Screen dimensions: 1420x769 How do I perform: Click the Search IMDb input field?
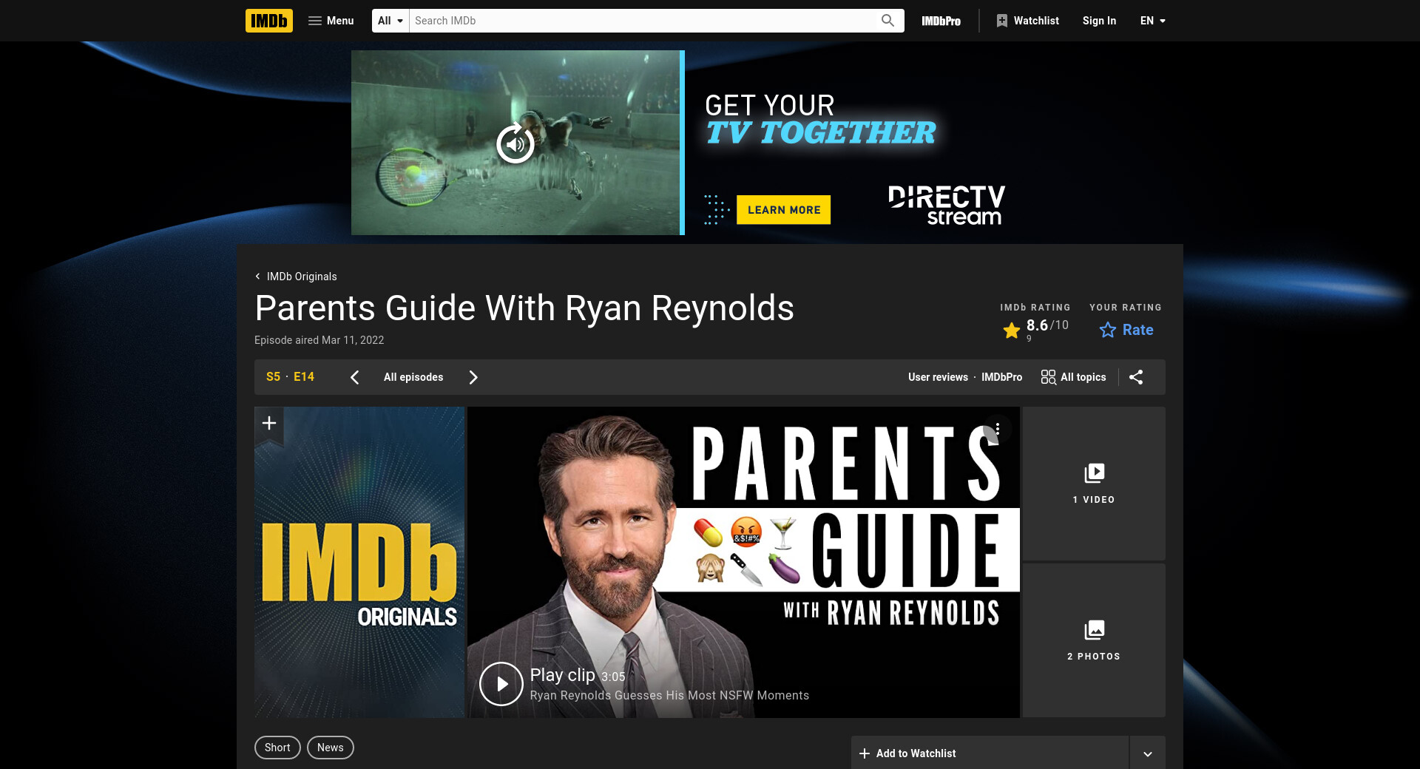pyautogui.click(x=642, y=21)
